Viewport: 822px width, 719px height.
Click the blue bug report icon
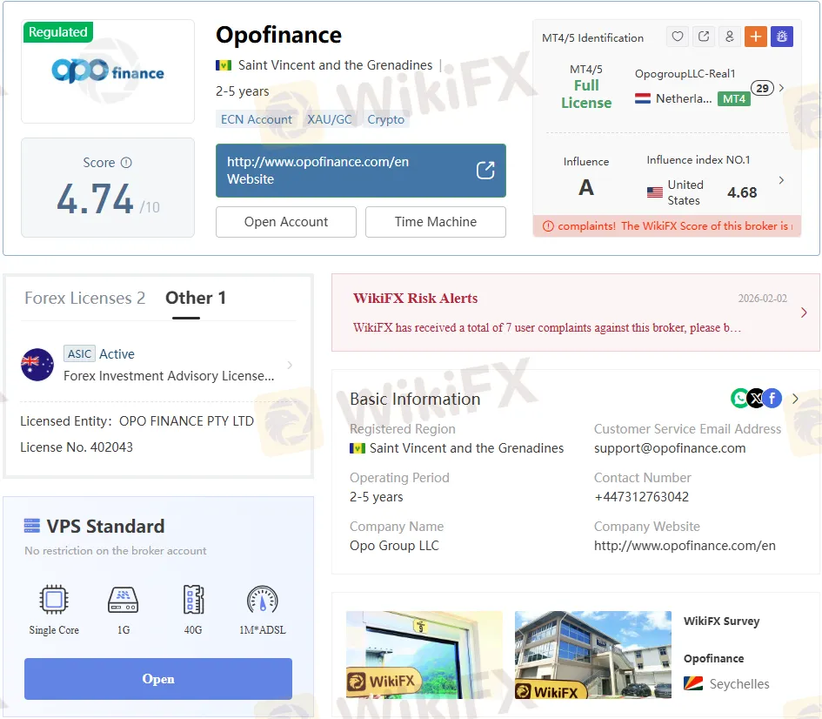(x=781, y=37)
